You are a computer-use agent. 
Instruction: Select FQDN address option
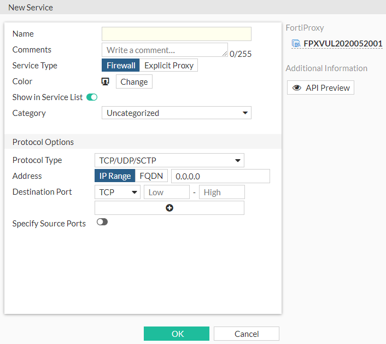click(x=151, y=176)
